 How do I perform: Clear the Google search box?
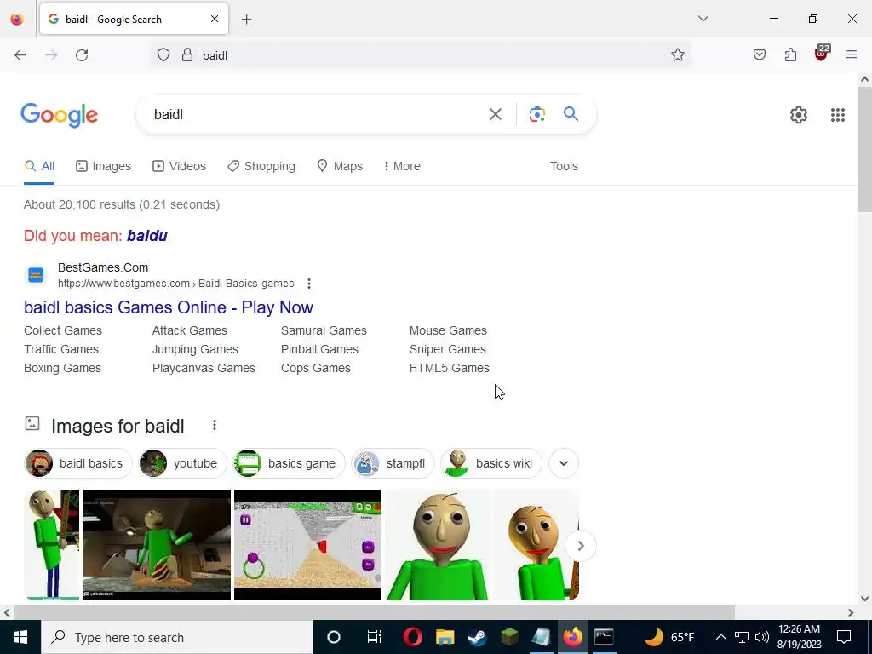496,115
